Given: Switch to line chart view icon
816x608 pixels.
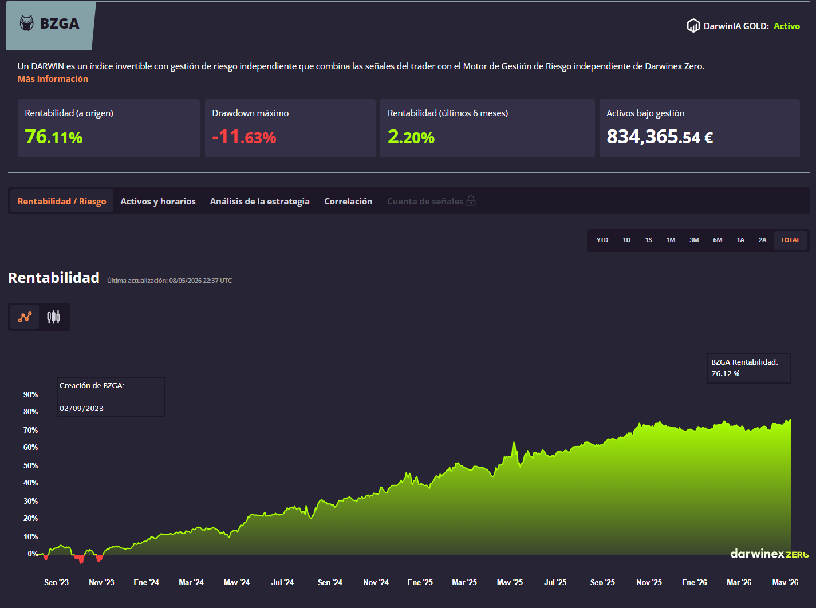Looking at the screenshot, I should [25, 317].
